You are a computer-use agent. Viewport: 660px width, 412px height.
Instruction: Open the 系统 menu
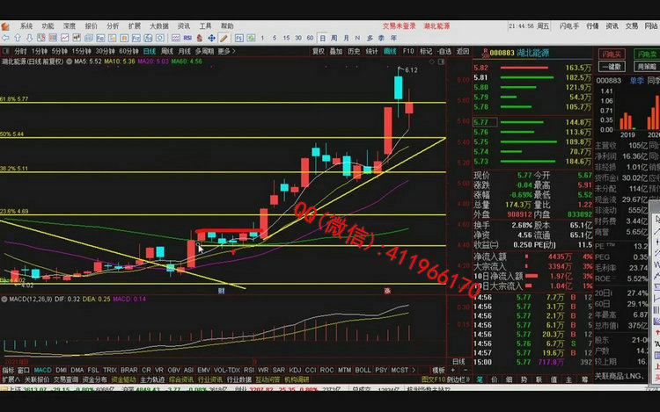click(x=26, y=26)
